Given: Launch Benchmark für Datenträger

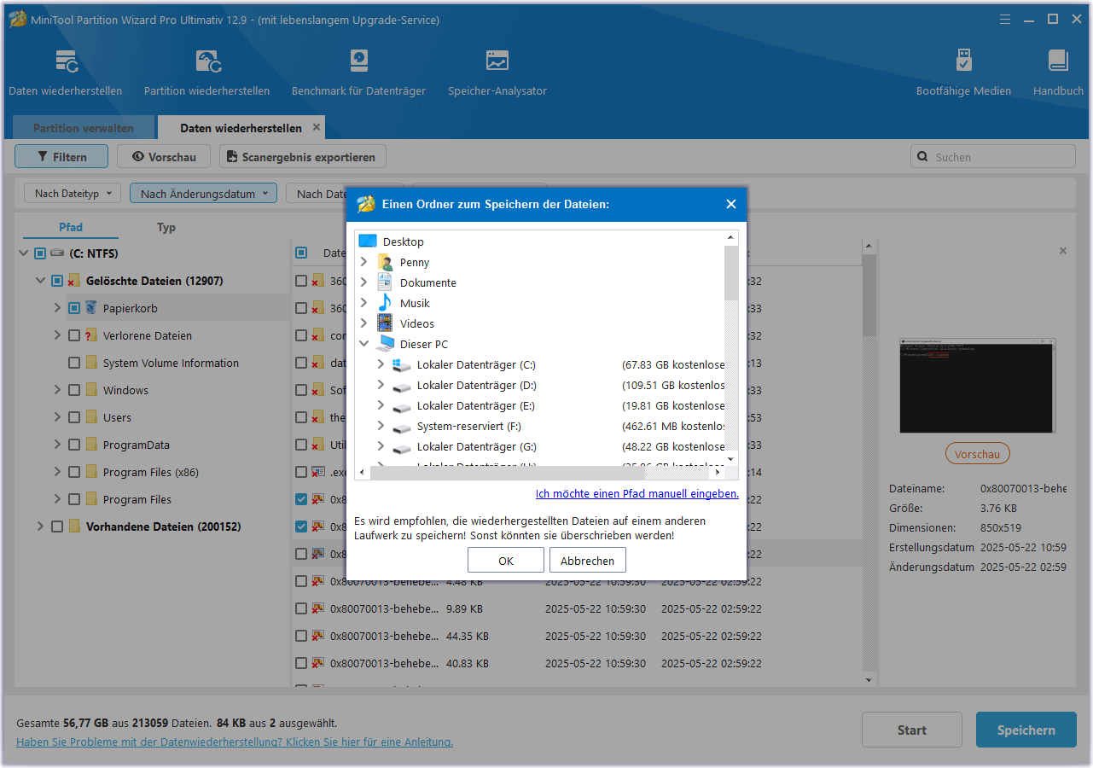Looking at the screenshot, I should 358,72.
